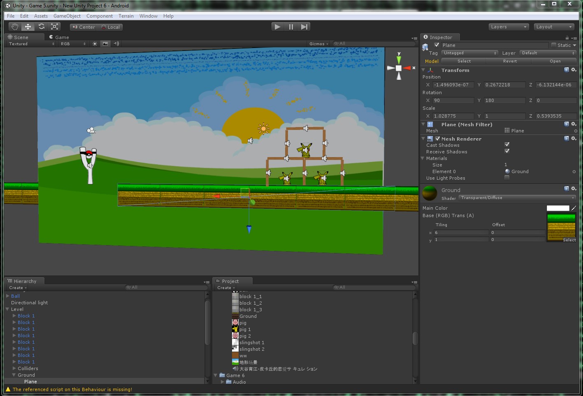Click the Pause button

tap(291, 27)
